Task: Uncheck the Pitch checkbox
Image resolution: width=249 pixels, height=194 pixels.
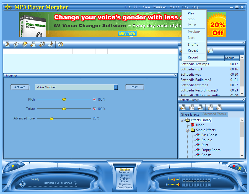Action: pyautogui.click(x=94, y=99)
